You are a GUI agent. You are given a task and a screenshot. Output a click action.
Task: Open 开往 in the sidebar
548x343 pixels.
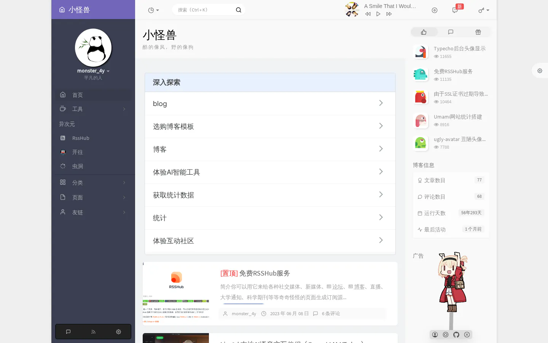(93, 152)
